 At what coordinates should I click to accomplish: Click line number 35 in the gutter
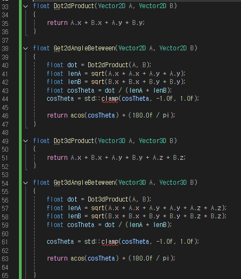point(5,24)
